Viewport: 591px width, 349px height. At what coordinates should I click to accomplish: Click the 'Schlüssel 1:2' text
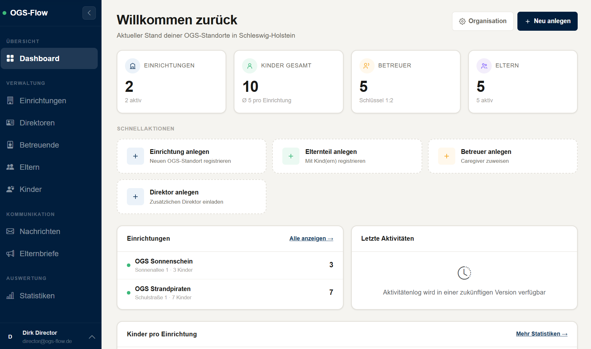coord(376,100)
